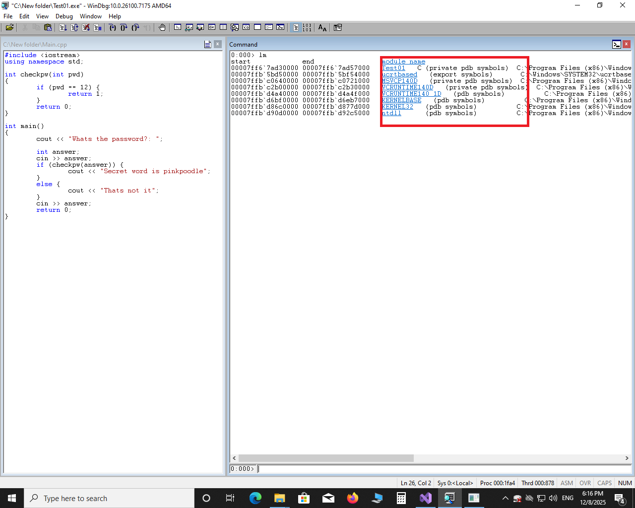Screen dimensions: 635x508
Task: Restart debugging with the toolbar icon
Action: coord(74,28)
